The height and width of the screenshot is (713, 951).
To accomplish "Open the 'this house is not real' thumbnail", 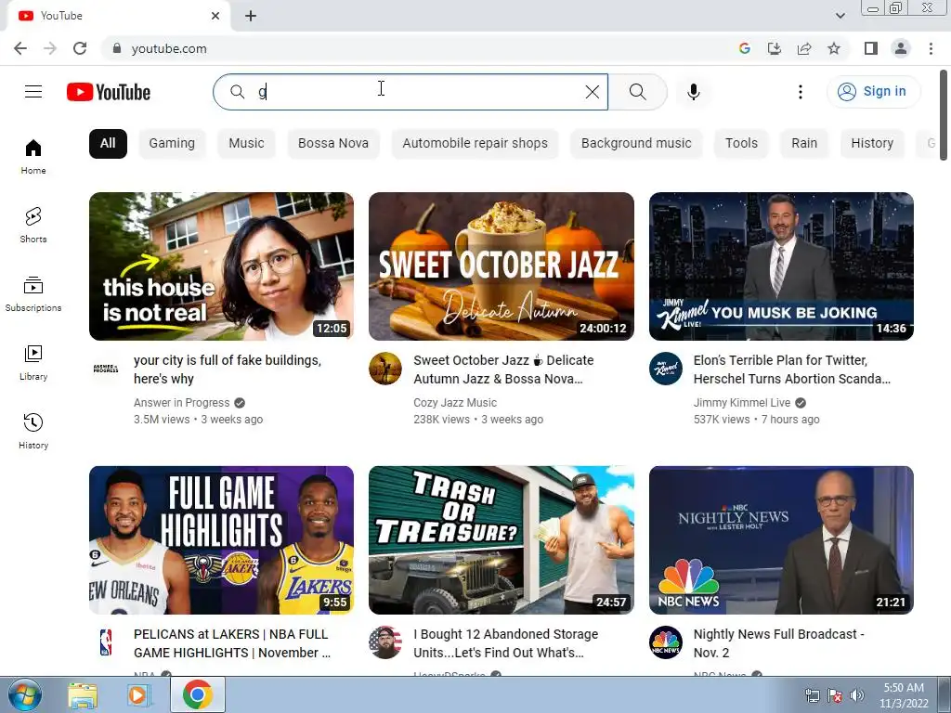I will coord(221,266).
